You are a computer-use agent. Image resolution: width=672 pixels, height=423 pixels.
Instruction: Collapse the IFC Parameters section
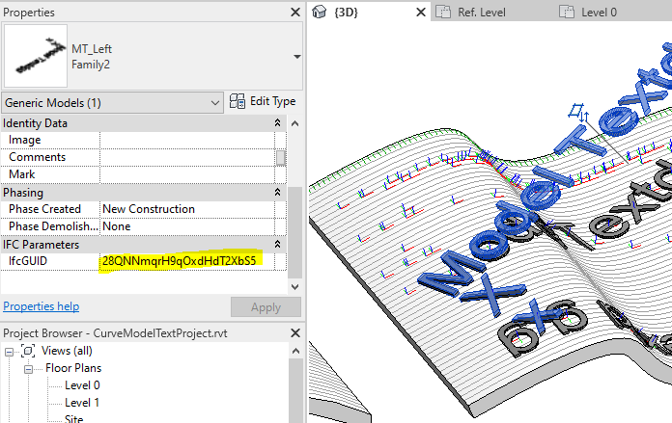278,245
